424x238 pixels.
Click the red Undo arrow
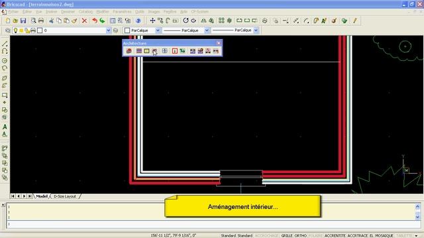[95, 20]
